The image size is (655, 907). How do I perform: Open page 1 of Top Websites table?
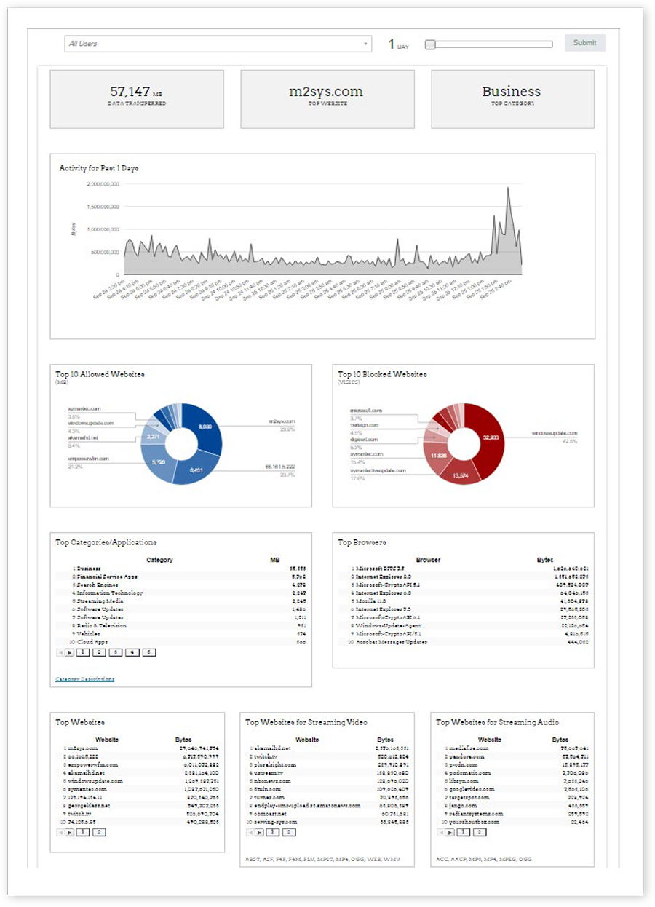point(83,831)
